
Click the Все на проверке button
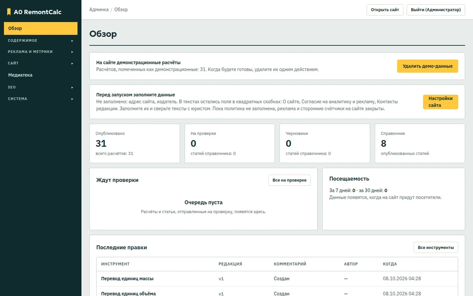(290, 180)
